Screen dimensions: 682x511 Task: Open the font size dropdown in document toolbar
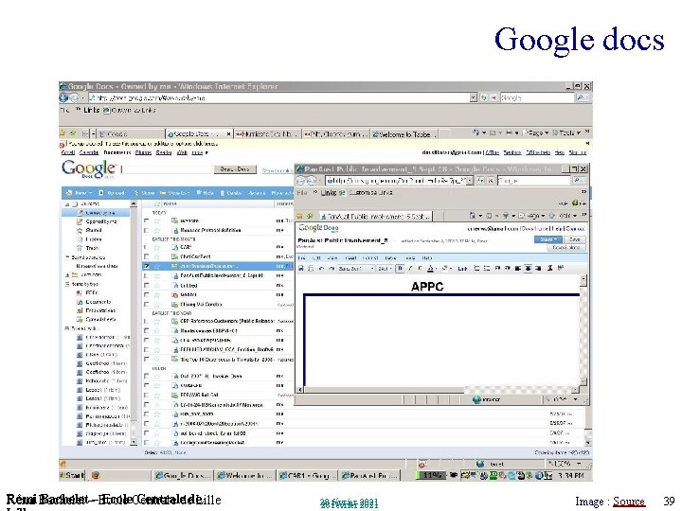pyautogui.click(x=386, y=269)
